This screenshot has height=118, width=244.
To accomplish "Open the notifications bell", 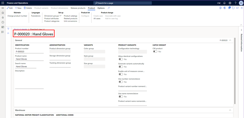I will point(224,3).
